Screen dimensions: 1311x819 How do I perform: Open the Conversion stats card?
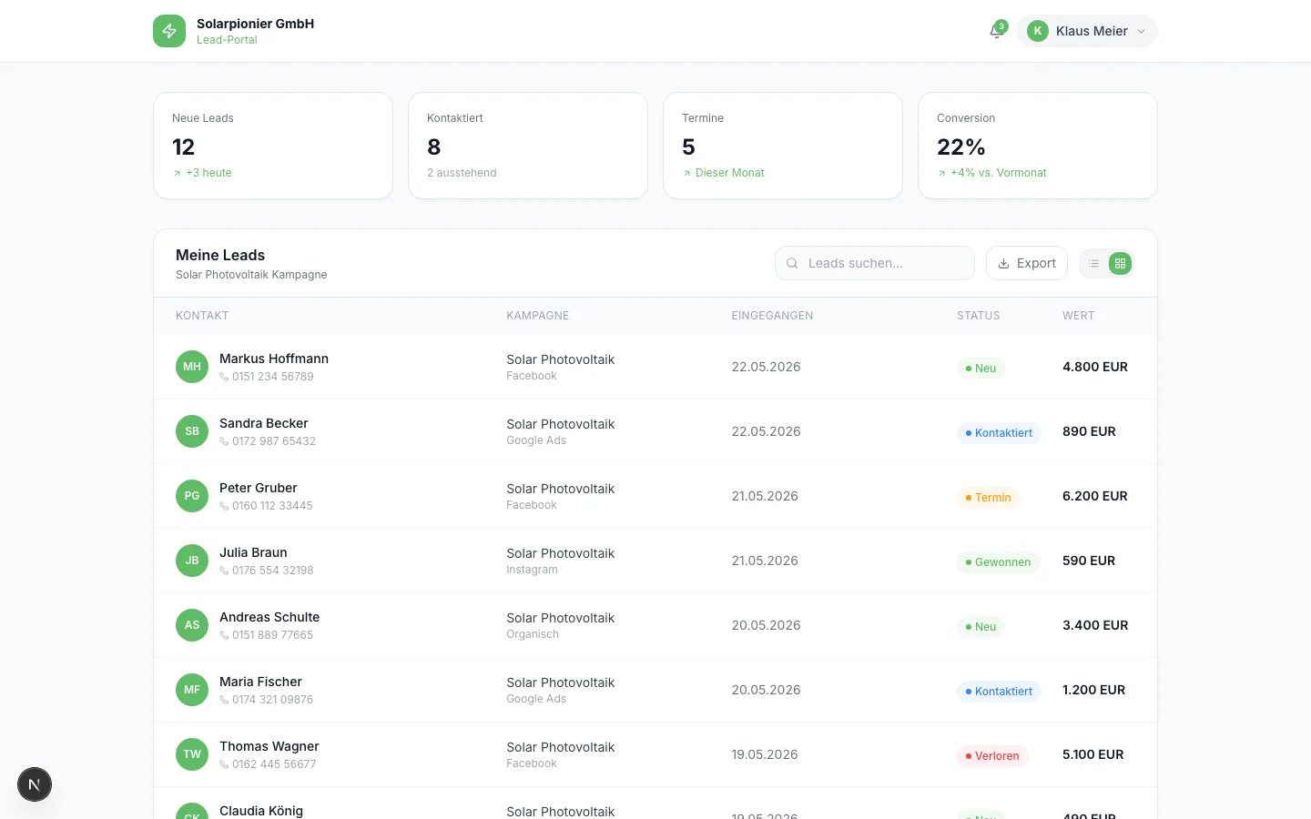point(1038,146)
